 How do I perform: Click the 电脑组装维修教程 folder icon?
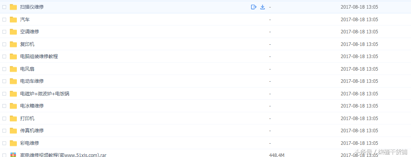click(13, 57)
